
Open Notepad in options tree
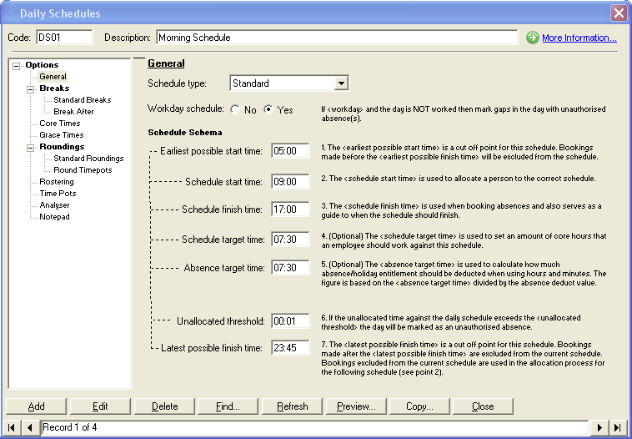click(54, 217)
